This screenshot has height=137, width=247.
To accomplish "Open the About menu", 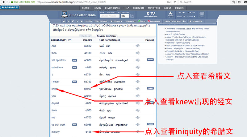I will (x=167, y=8).
